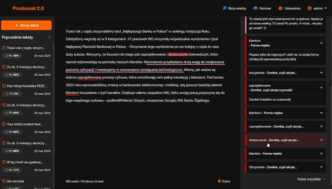
Task: Copy the text with Kopiuj
Action: (x=224, y=181)
